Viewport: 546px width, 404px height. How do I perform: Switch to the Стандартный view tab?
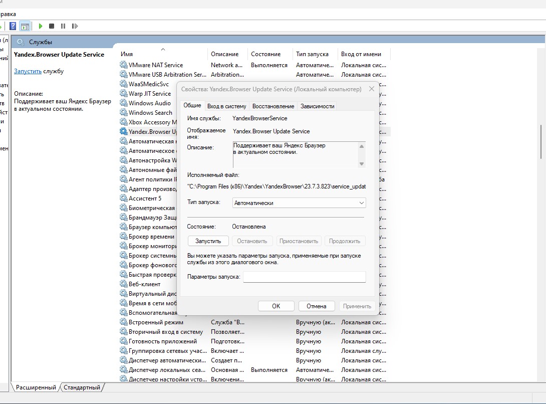[x=82, y=387]
